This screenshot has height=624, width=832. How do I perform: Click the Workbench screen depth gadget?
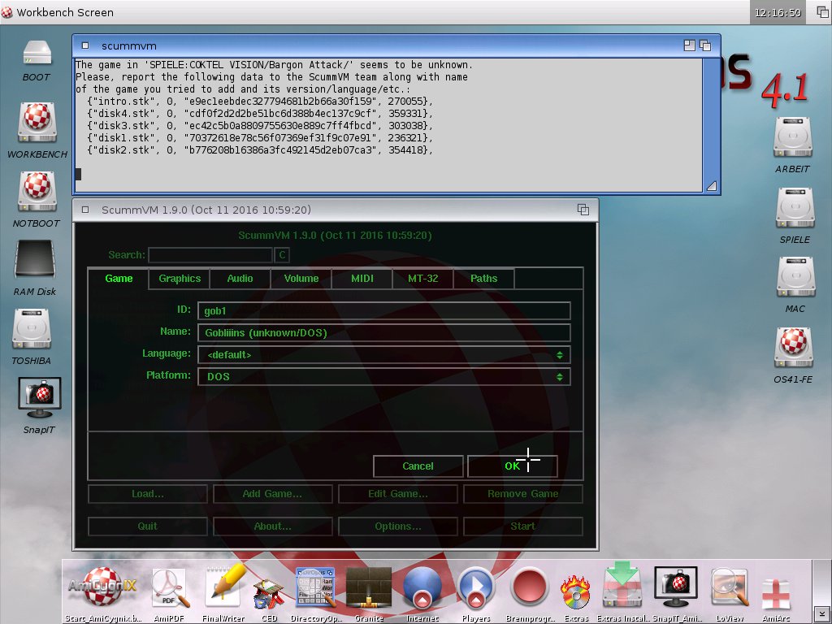coord(822,12)
